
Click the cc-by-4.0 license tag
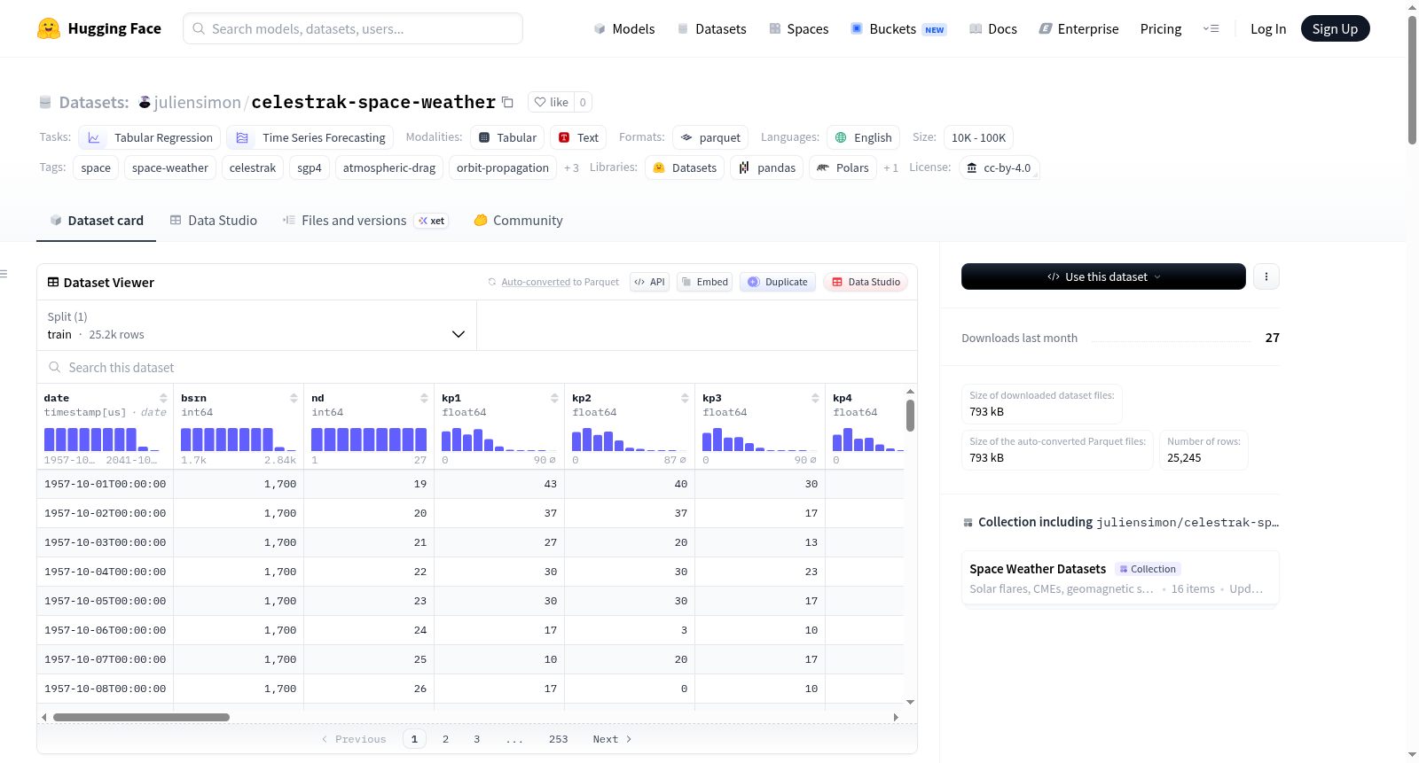999,167
